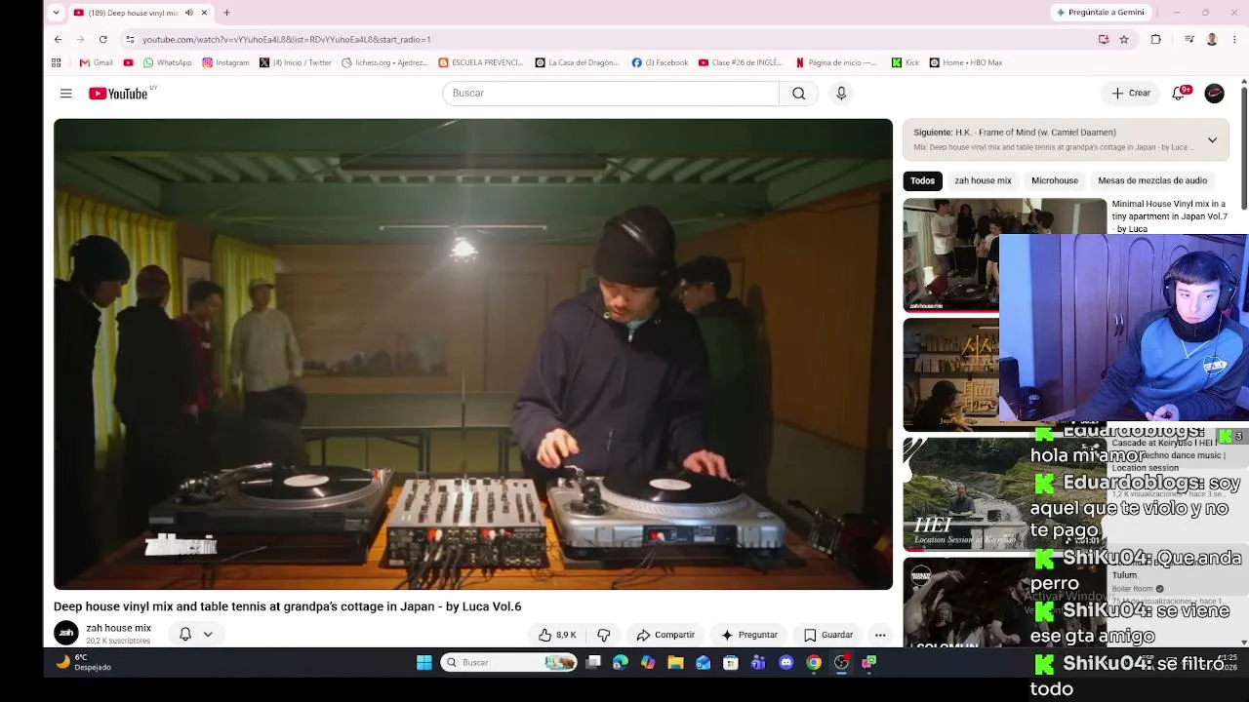Open a new browser tab
The width and height of the screenshot is (1249, 702).
(x=226, y=13)
